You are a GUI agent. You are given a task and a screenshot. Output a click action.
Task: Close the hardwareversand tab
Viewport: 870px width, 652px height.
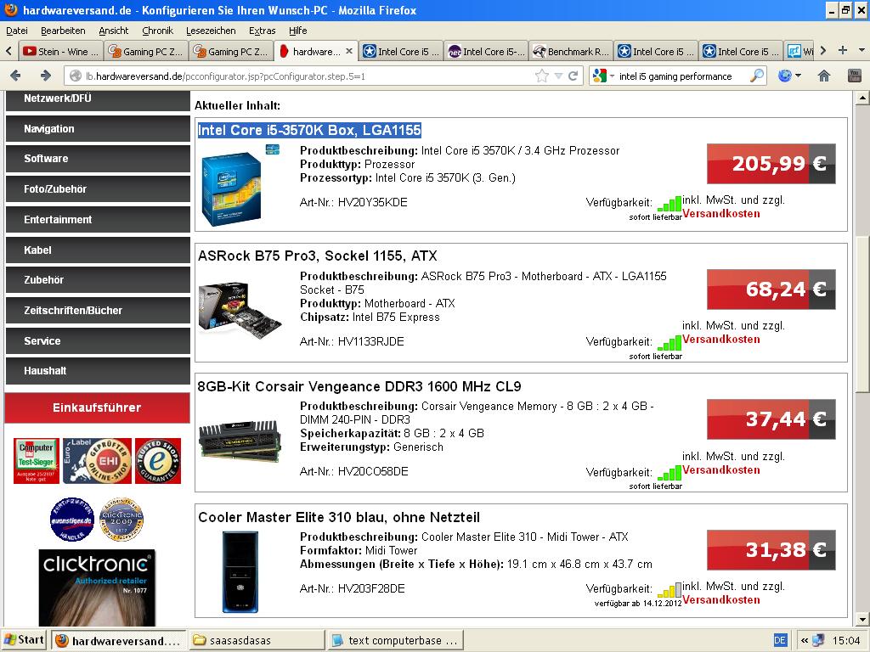[x=349, y=51]
